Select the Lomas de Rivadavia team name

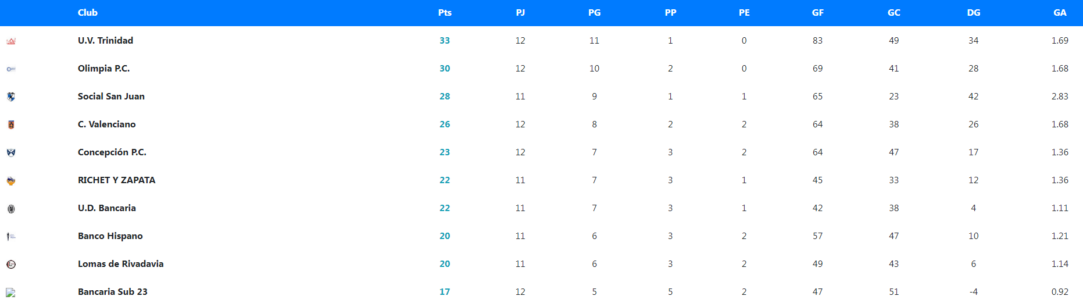click(120, 264)
